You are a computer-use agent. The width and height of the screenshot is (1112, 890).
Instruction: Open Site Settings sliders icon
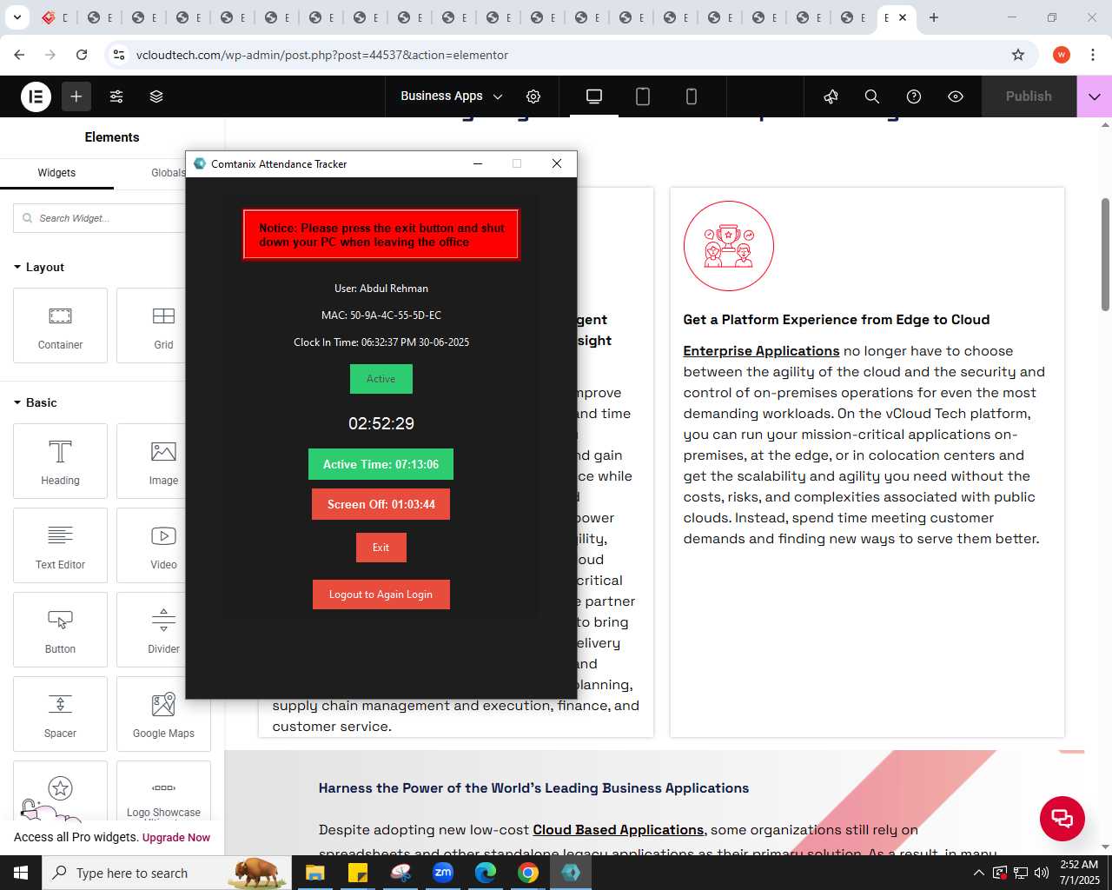coord(116,96)
